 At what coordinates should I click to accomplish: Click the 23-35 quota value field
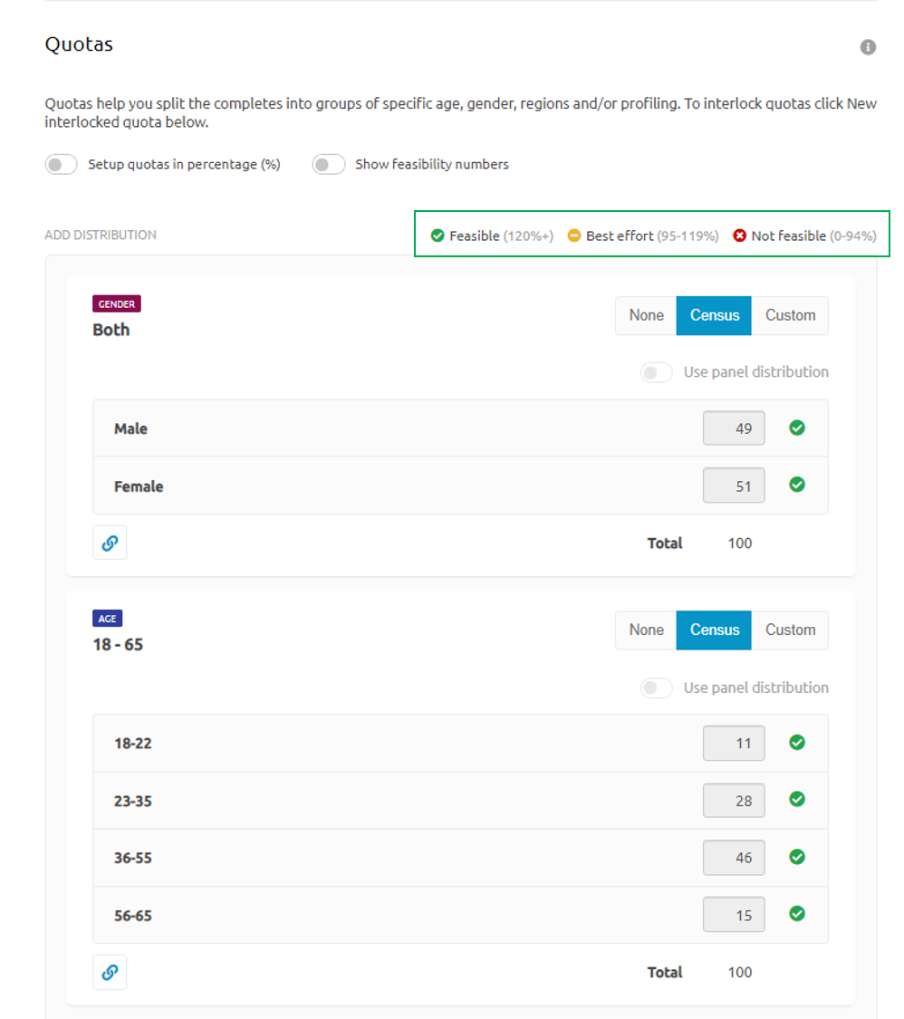tap(734, 801)
